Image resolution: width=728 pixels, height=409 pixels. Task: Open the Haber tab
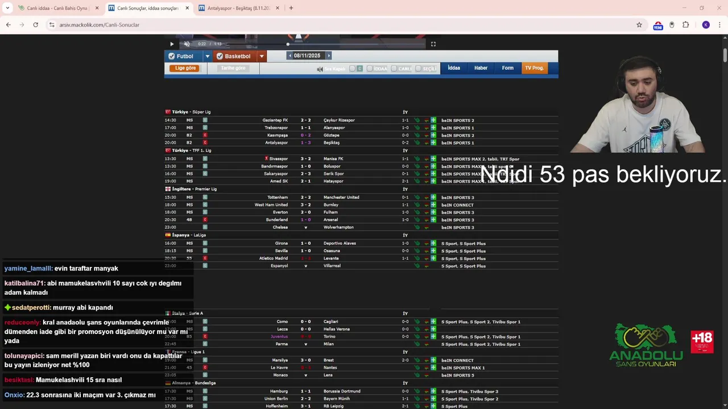point(481,68)
